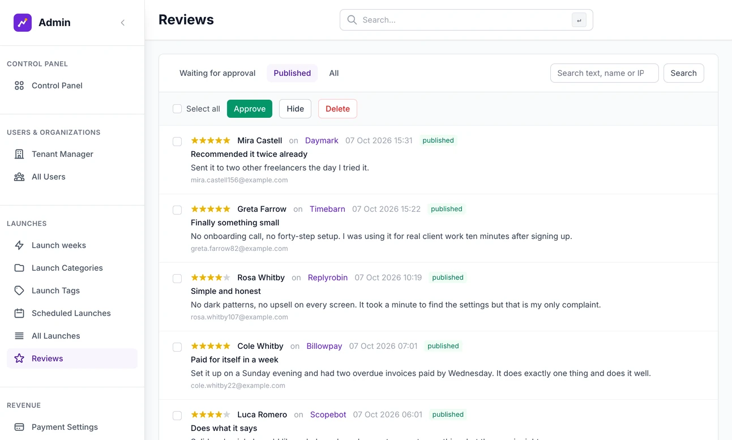Click the Tenant Manager building icon
This screenshot has width=732, height=440.
19,154
